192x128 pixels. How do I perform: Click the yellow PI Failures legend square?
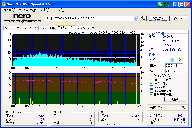55,112
